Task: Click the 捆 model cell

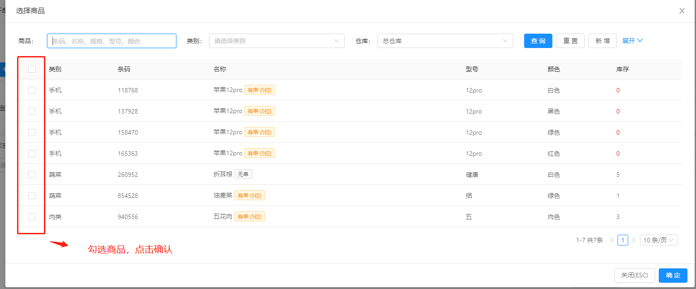Action: pyautogui.click(x=469, y=196)
